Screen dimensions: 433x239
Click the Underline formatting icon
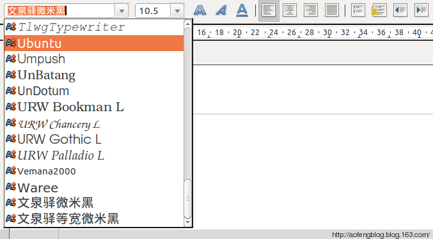coord(242,10)
